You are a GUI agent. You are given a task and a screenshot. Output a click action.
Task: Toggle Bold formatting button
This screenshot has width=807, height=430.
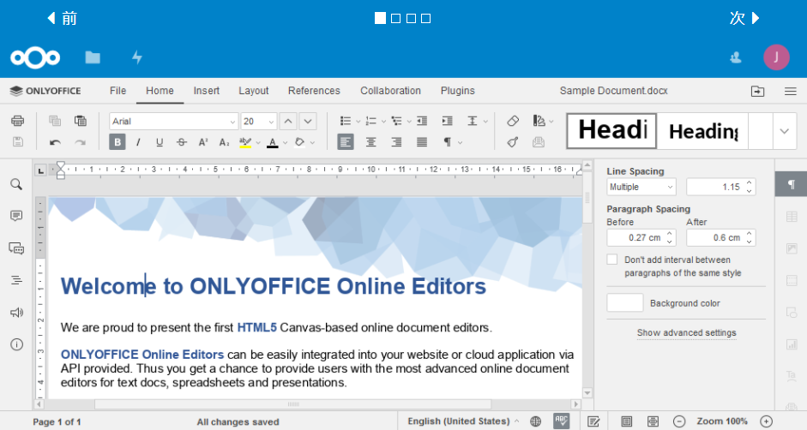click(x=117, y=142)
